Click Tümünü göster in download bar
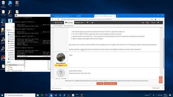This screenshot has width=173, height=97. click(x=156, y=88)
